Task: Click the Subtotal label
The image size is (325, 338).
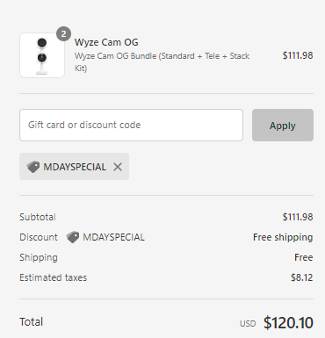Action: [38, 217]
